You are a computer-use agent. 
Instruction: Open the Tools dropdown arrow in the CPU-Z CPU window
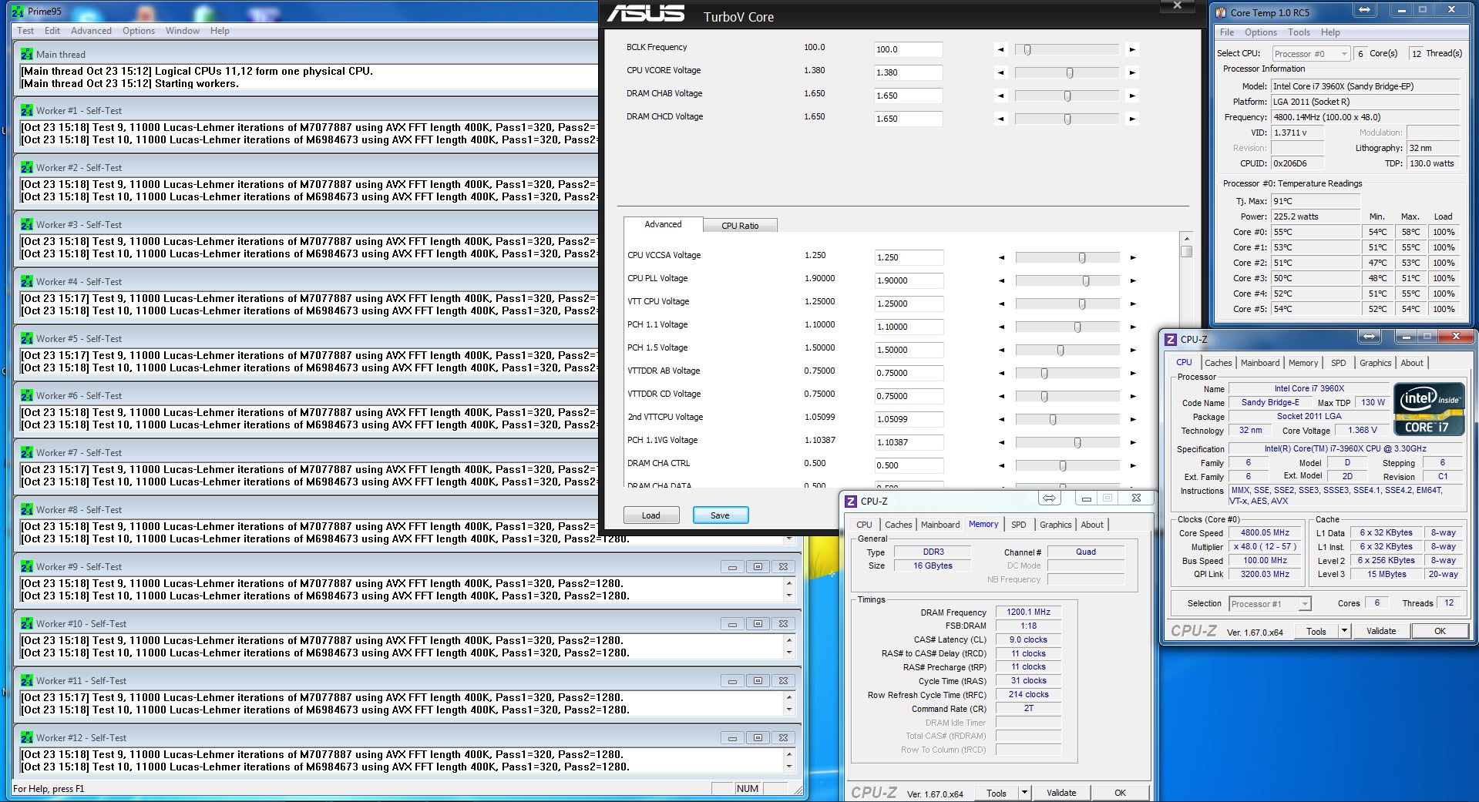(x=1343, y=631)
